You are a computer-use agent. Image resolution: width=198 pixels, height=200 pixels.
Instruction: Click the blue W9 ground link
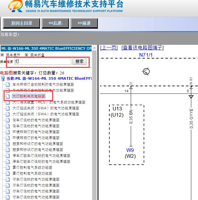click(x=130, y=150)
